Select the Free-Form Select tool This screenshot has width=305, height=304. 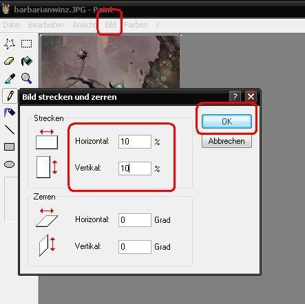(10, 43)
